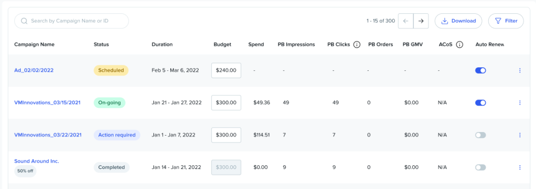Open Ad_02/02/2022 campaign link
536x189 pixels.
pyautogui.click(x=34, y=70)
